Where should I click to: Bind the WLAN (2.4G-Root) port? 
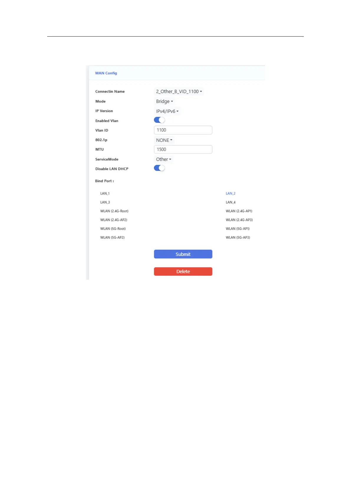click(x=114, y=211)
